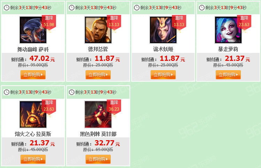Click the clock icon above 舞动巅峰 萨科
The height and width of the screenshot is (168, 261).
(7, 8)
